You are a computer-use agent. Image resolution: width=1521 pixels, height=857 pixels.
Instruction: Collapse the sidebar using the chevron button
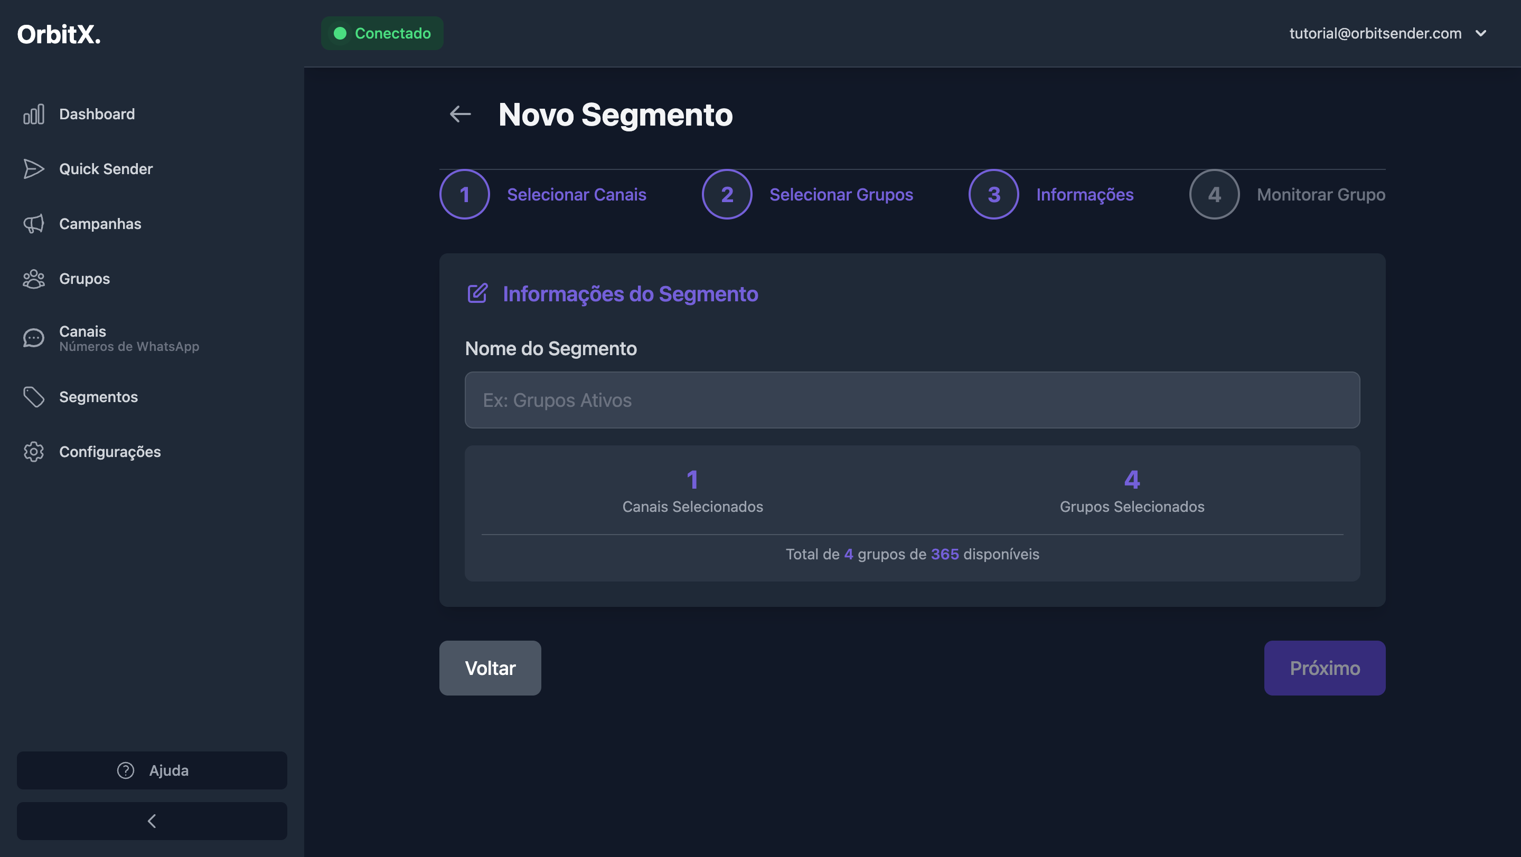click(x=152, y=821)
